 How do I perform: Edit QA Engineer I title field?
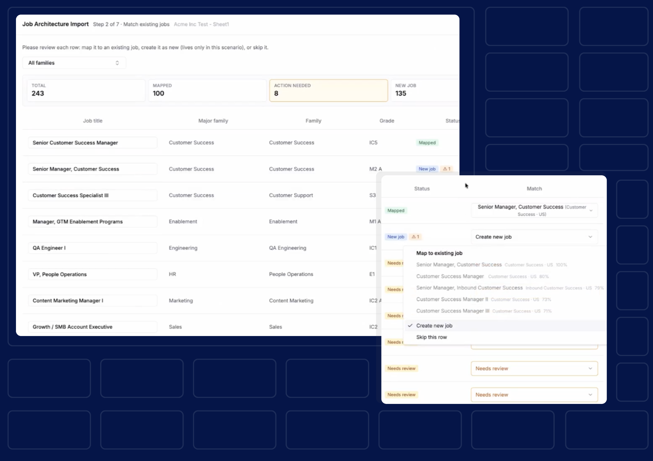click(x=93, y=248)
